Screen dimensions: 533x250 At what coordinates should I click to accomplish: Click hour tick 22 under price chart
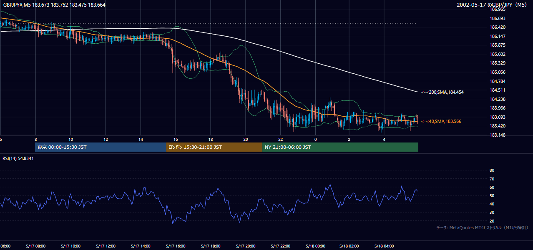coord(281,139)
